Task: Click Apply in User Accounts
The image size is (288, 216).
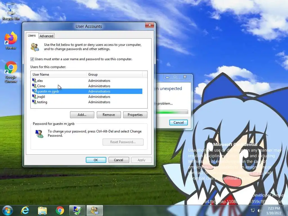Action: (x=141, y=160)
